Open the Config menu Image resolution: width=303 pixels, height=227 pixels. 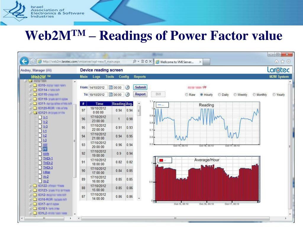(124, 77)
